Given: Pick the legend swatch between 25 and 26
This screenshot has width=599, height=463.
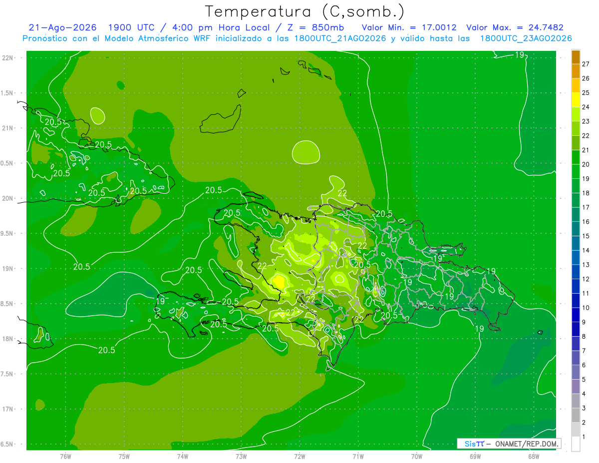Looking at the screenshot, I should tap(576, 85).
